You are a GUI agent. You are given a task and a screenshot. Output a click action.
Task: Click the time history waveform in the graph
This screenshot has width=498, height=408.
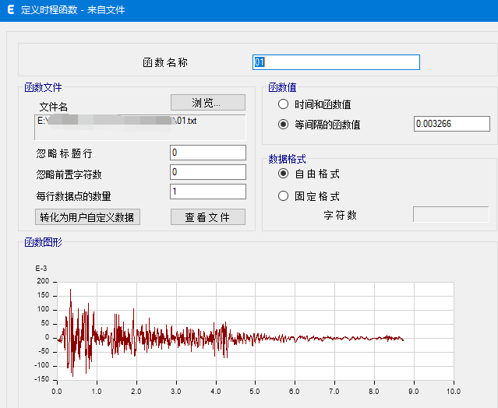(x=156, y=335)
